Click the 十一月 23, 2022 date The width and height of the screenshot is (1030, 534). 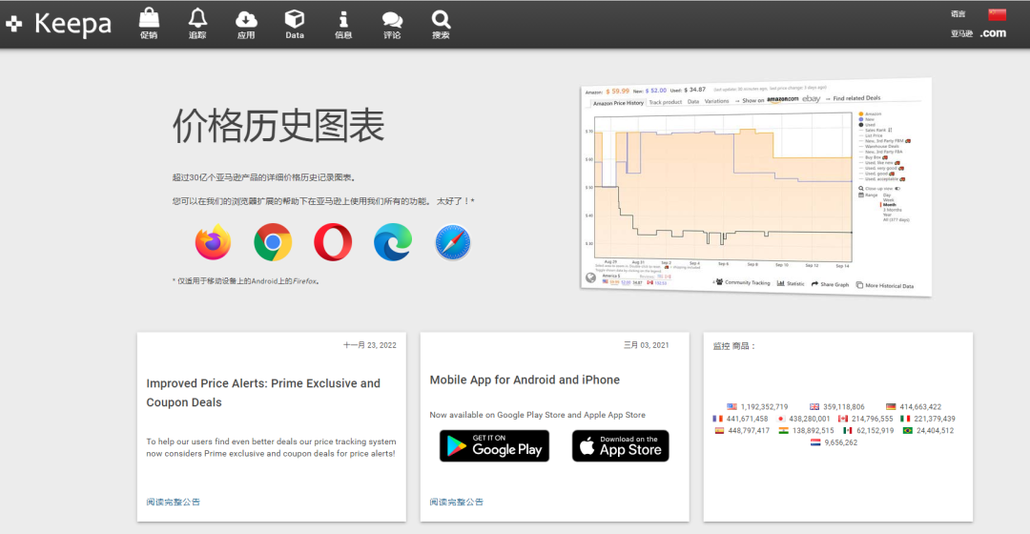click(x=370, y=345)
